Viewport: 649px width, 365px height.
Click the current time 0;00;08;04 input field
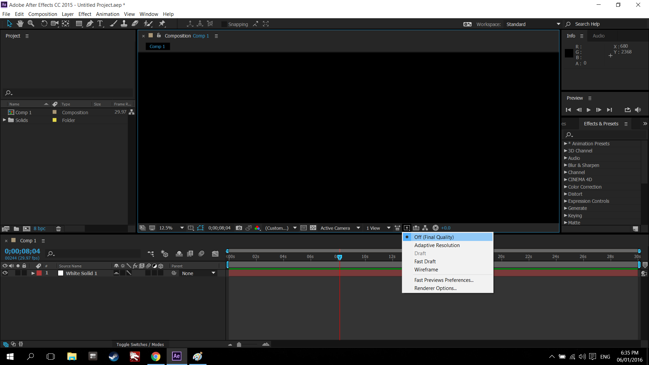click(22, 251)
